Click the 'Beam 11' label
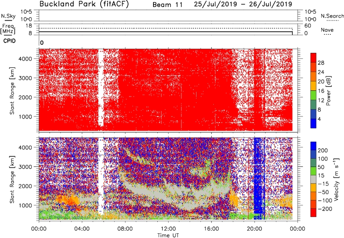The width and height of the screenshot is (344, 238). [167, 5]
